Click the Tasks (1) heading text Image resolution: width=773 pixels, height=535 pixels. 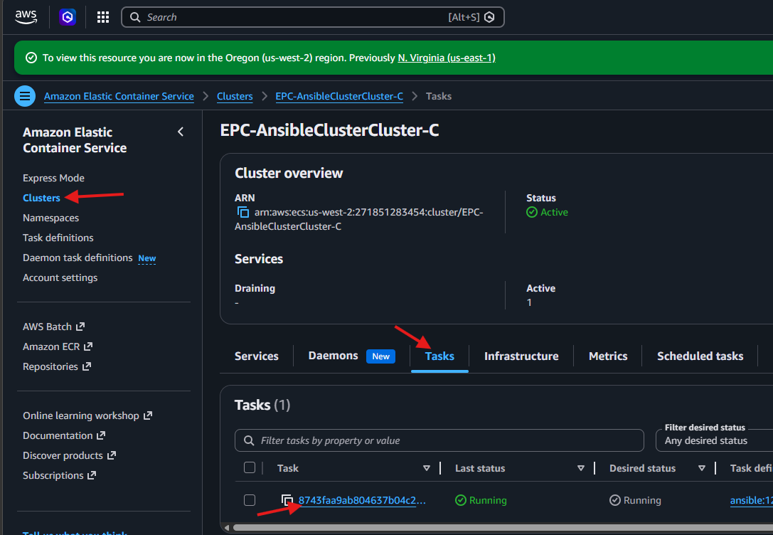coord(262,405)
